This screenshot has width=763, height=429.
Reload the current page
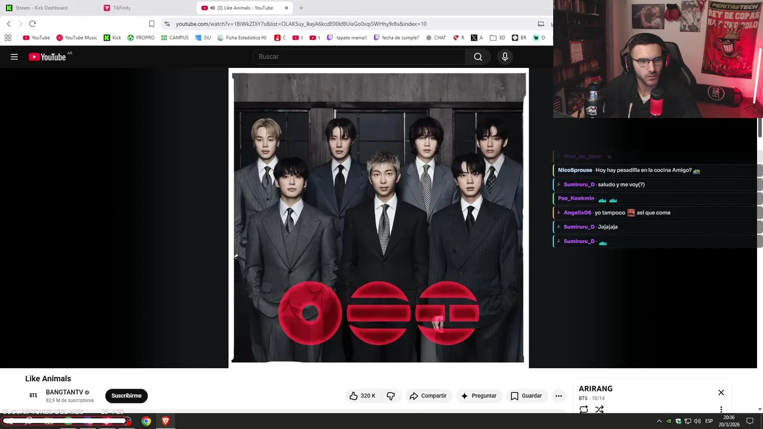tap(32, 24)
